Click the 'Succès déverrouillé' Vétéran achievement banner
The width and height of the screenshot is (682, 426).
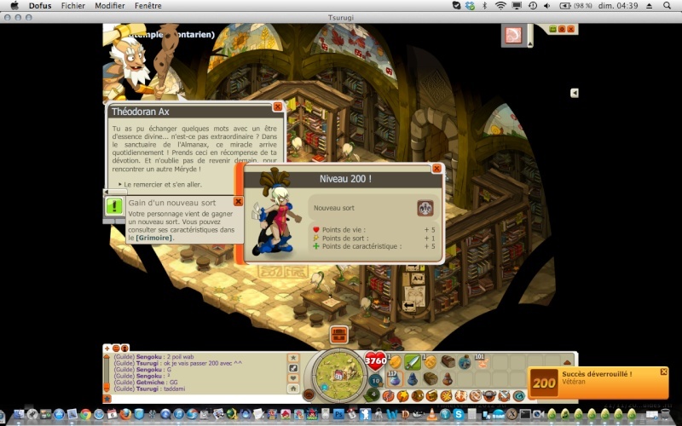click(x=598, y=383)
